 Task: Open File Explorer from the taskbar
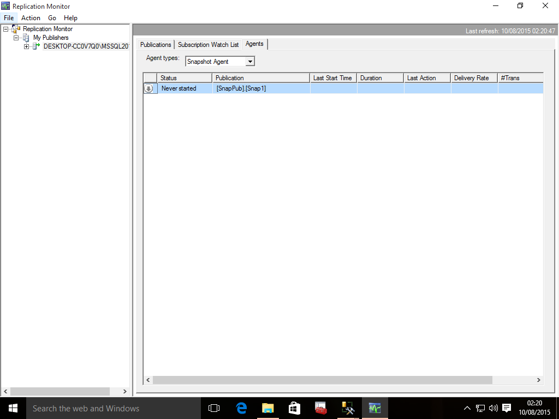pyautogui.click(x=267, y=408)
